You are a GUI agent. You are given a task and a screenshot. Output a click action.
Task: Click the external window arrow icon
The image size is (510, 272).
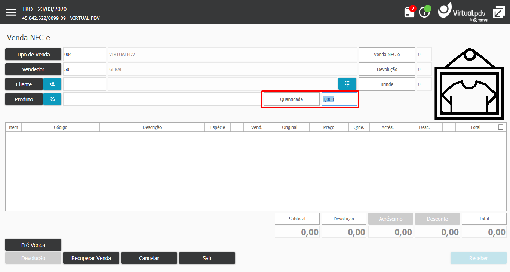[x=498, y=12]
